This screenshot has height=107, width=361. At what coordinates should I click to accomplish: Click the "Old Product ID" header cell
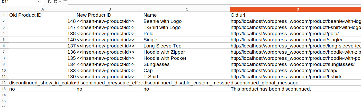point(43,15)
